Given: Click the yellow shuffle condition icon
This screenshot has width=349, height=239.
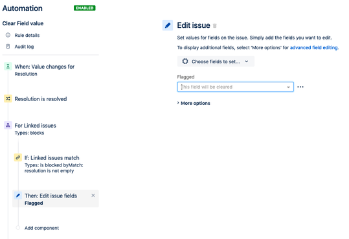Looking at the screenshot, I should point(8,98).
